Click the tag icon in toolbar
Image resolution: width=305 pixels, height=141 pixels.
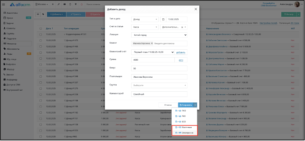tap(43, 14)
